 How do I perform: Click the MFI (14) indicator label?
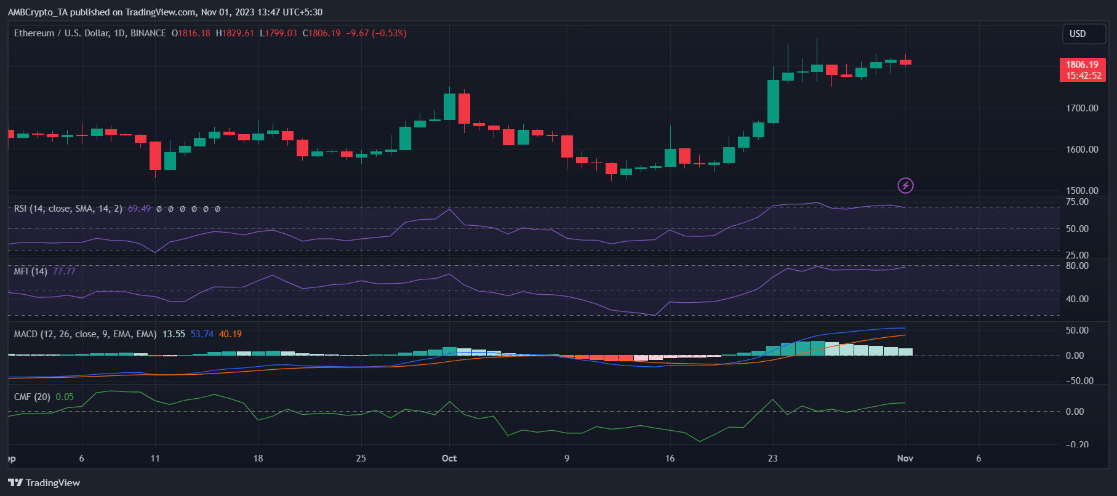[x=31, y=271]
